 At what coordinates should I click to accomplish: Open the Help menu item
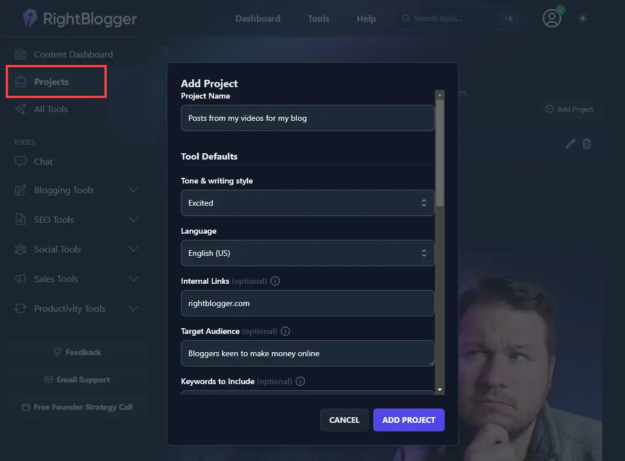pos(366,18)
